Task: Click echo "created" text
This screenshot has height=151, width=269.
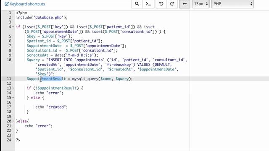Action: (51, 107)
